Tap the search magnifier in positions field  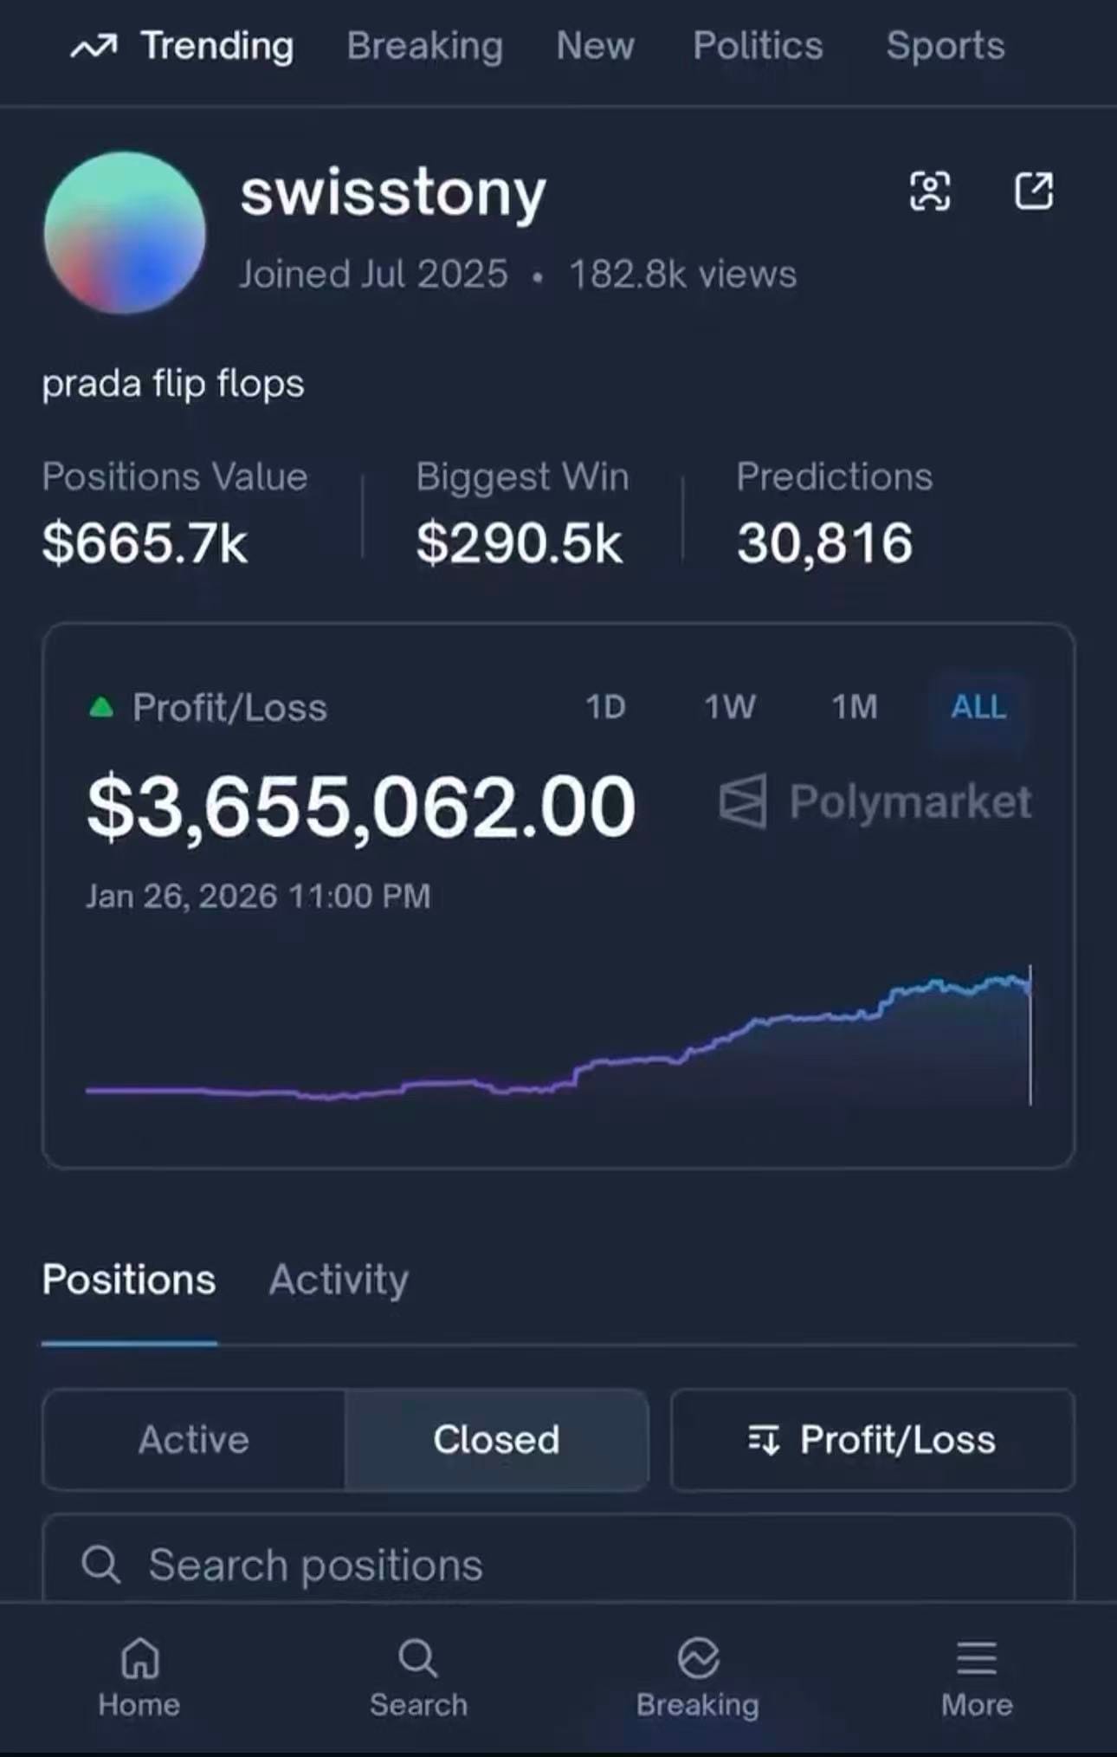(x=101, y=1565)
